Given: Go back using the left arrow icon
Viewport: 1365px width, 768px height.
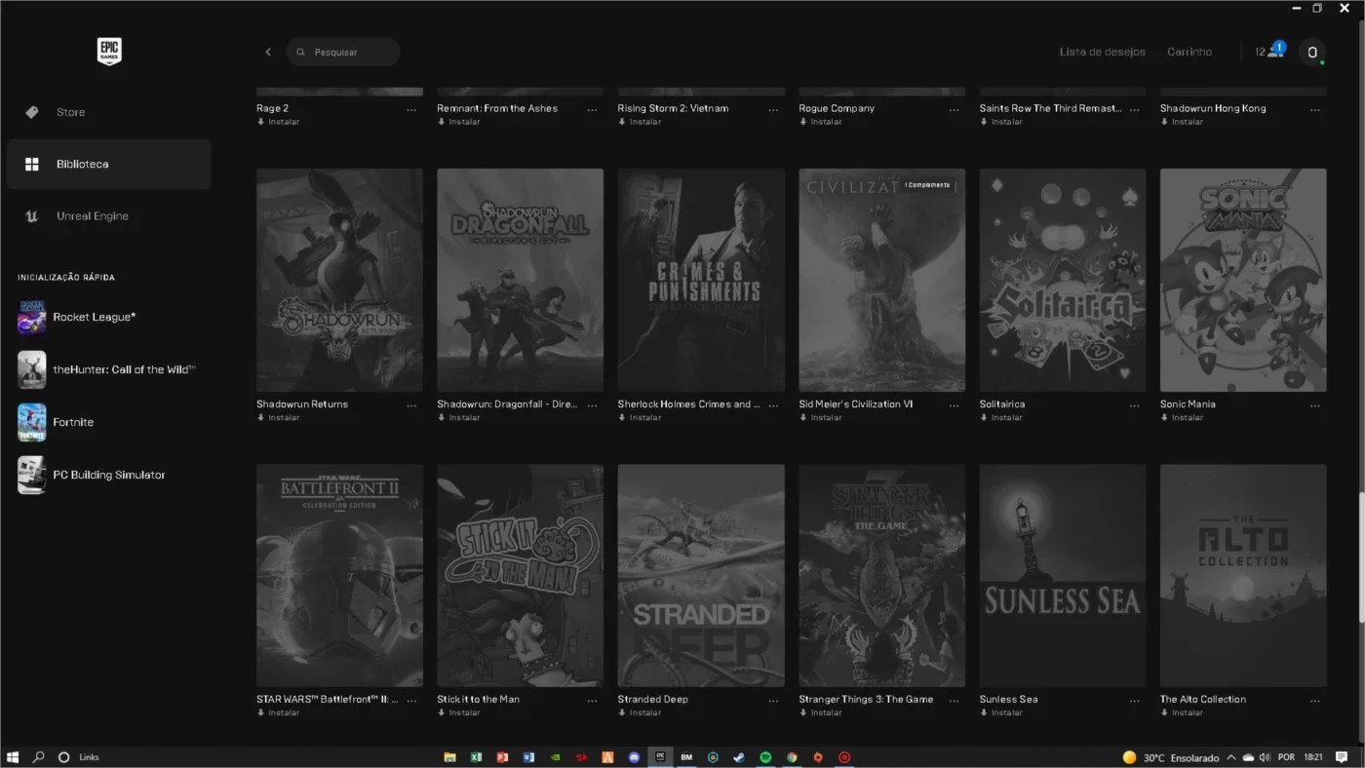Looking at the screenshot, I should pyautogui.click(x=268, y=52).
